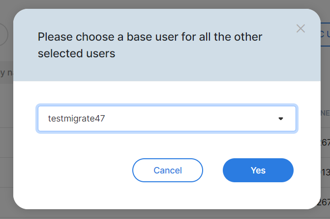This screenshot has height=219, width=330.
Task: Click the cut-off column header at left edge
Action: pyautogui.click(x=5, y=73)
